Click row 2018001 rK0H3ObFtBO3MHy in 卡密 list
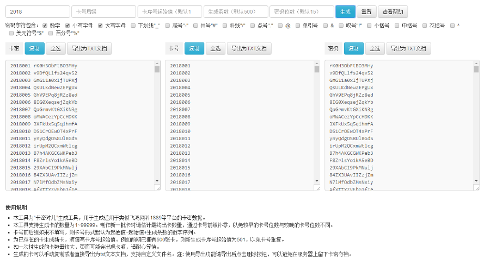This screenshot has width=490, height=265. pyautogui.click(x=44, y=66)
